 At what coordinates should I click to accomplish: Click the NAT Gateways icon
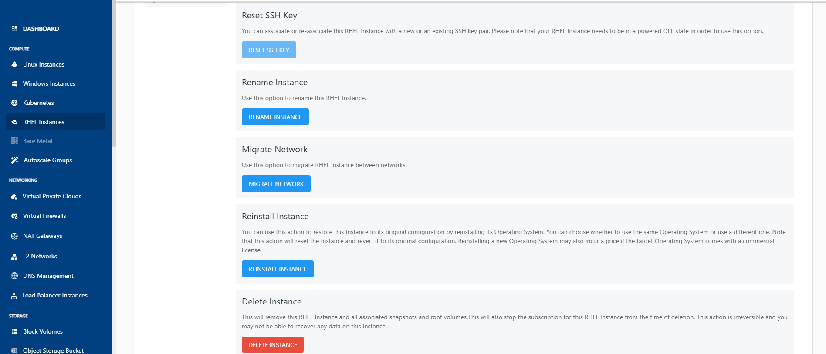[x=14, y=236]
